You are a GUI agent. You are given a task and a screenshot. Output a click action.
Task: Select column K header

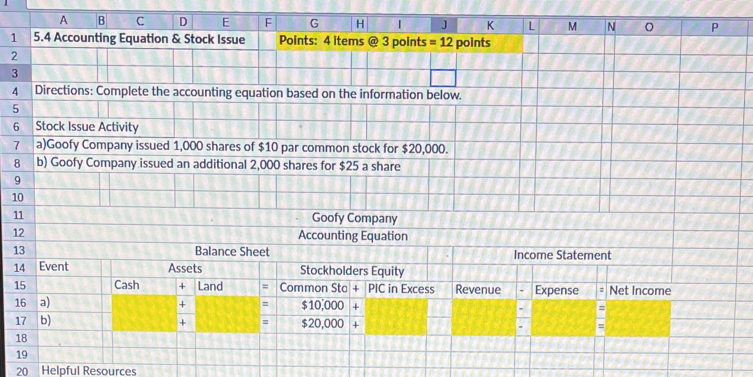tap(490, 25)
